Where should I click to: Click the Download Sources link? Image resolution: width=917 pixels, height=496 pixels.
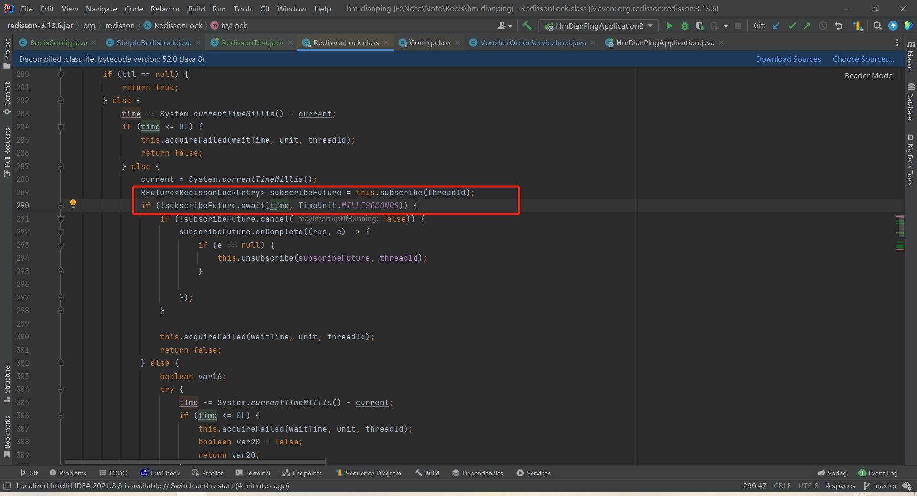(x=788, y=59)
